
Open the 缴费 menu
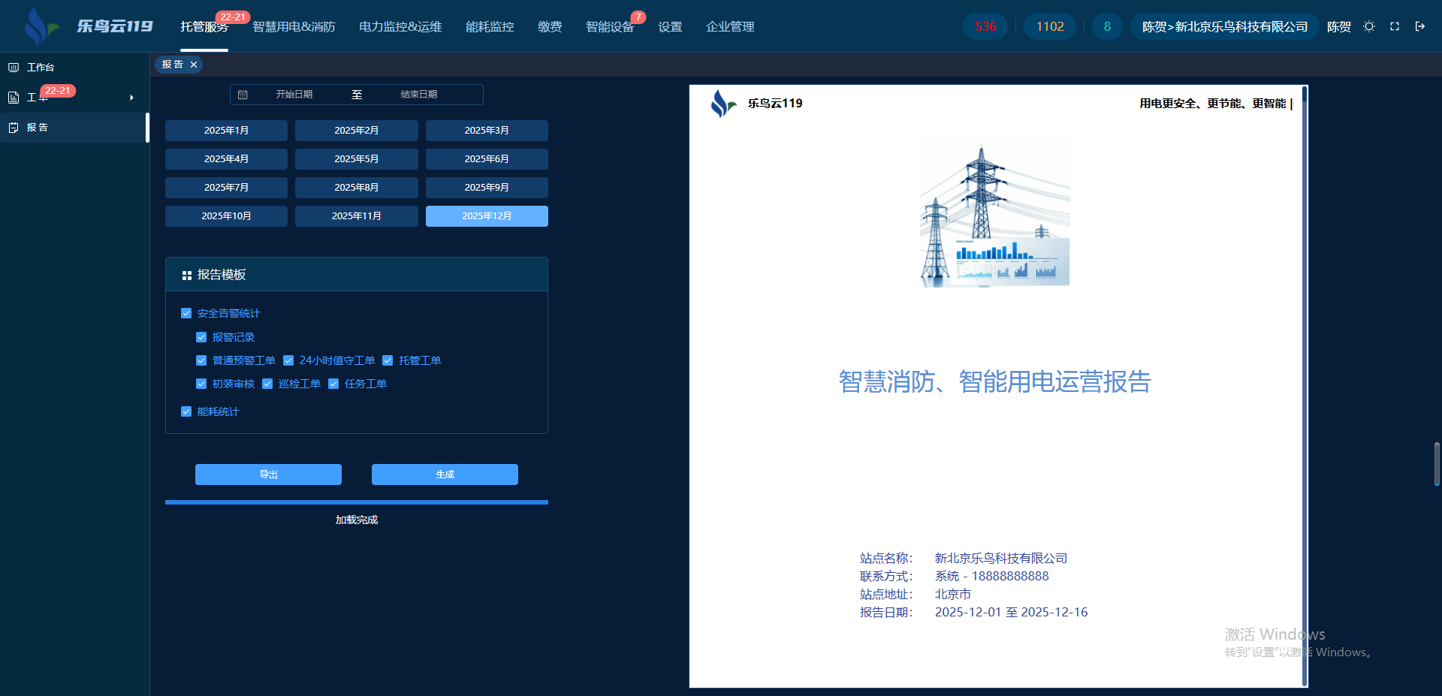click(x=550, y=26)
